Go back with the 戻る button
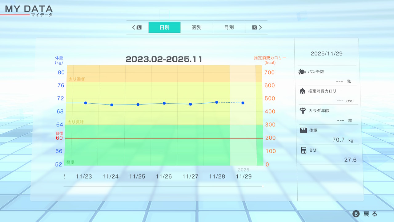 click(x=365, y=214)
